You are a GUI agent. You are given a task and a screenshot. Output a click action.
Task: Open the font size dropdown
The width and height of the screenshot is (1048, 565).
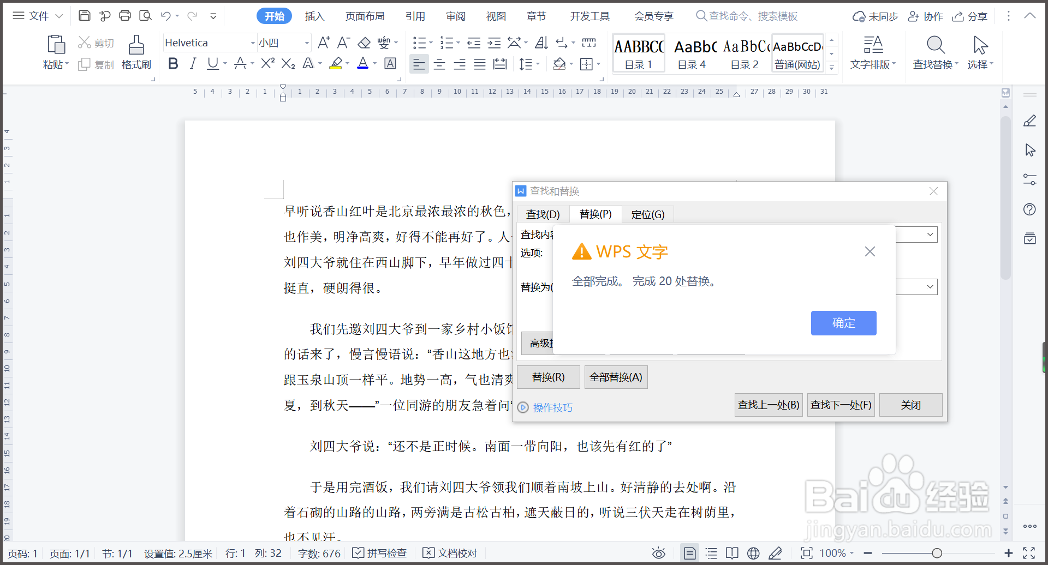[x=306, y=43]
